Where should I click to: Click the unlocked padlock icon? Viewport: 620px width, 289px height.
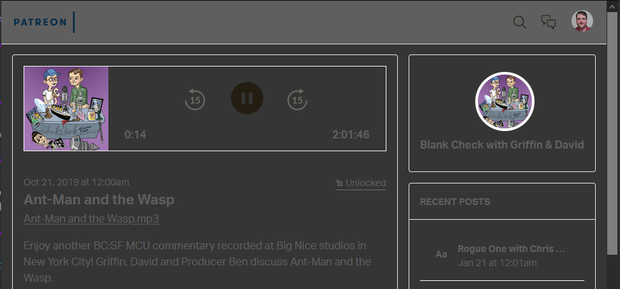(x=339, y=183)
